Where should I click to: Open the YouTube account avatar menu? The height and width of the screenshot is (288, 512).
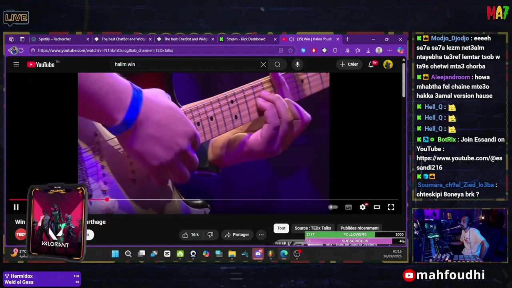click(x=388, y=64)
